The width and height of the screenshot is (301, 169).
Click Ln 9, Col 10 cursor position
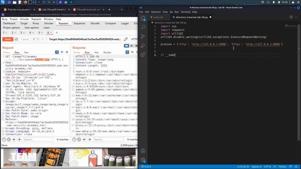point(243,167)
